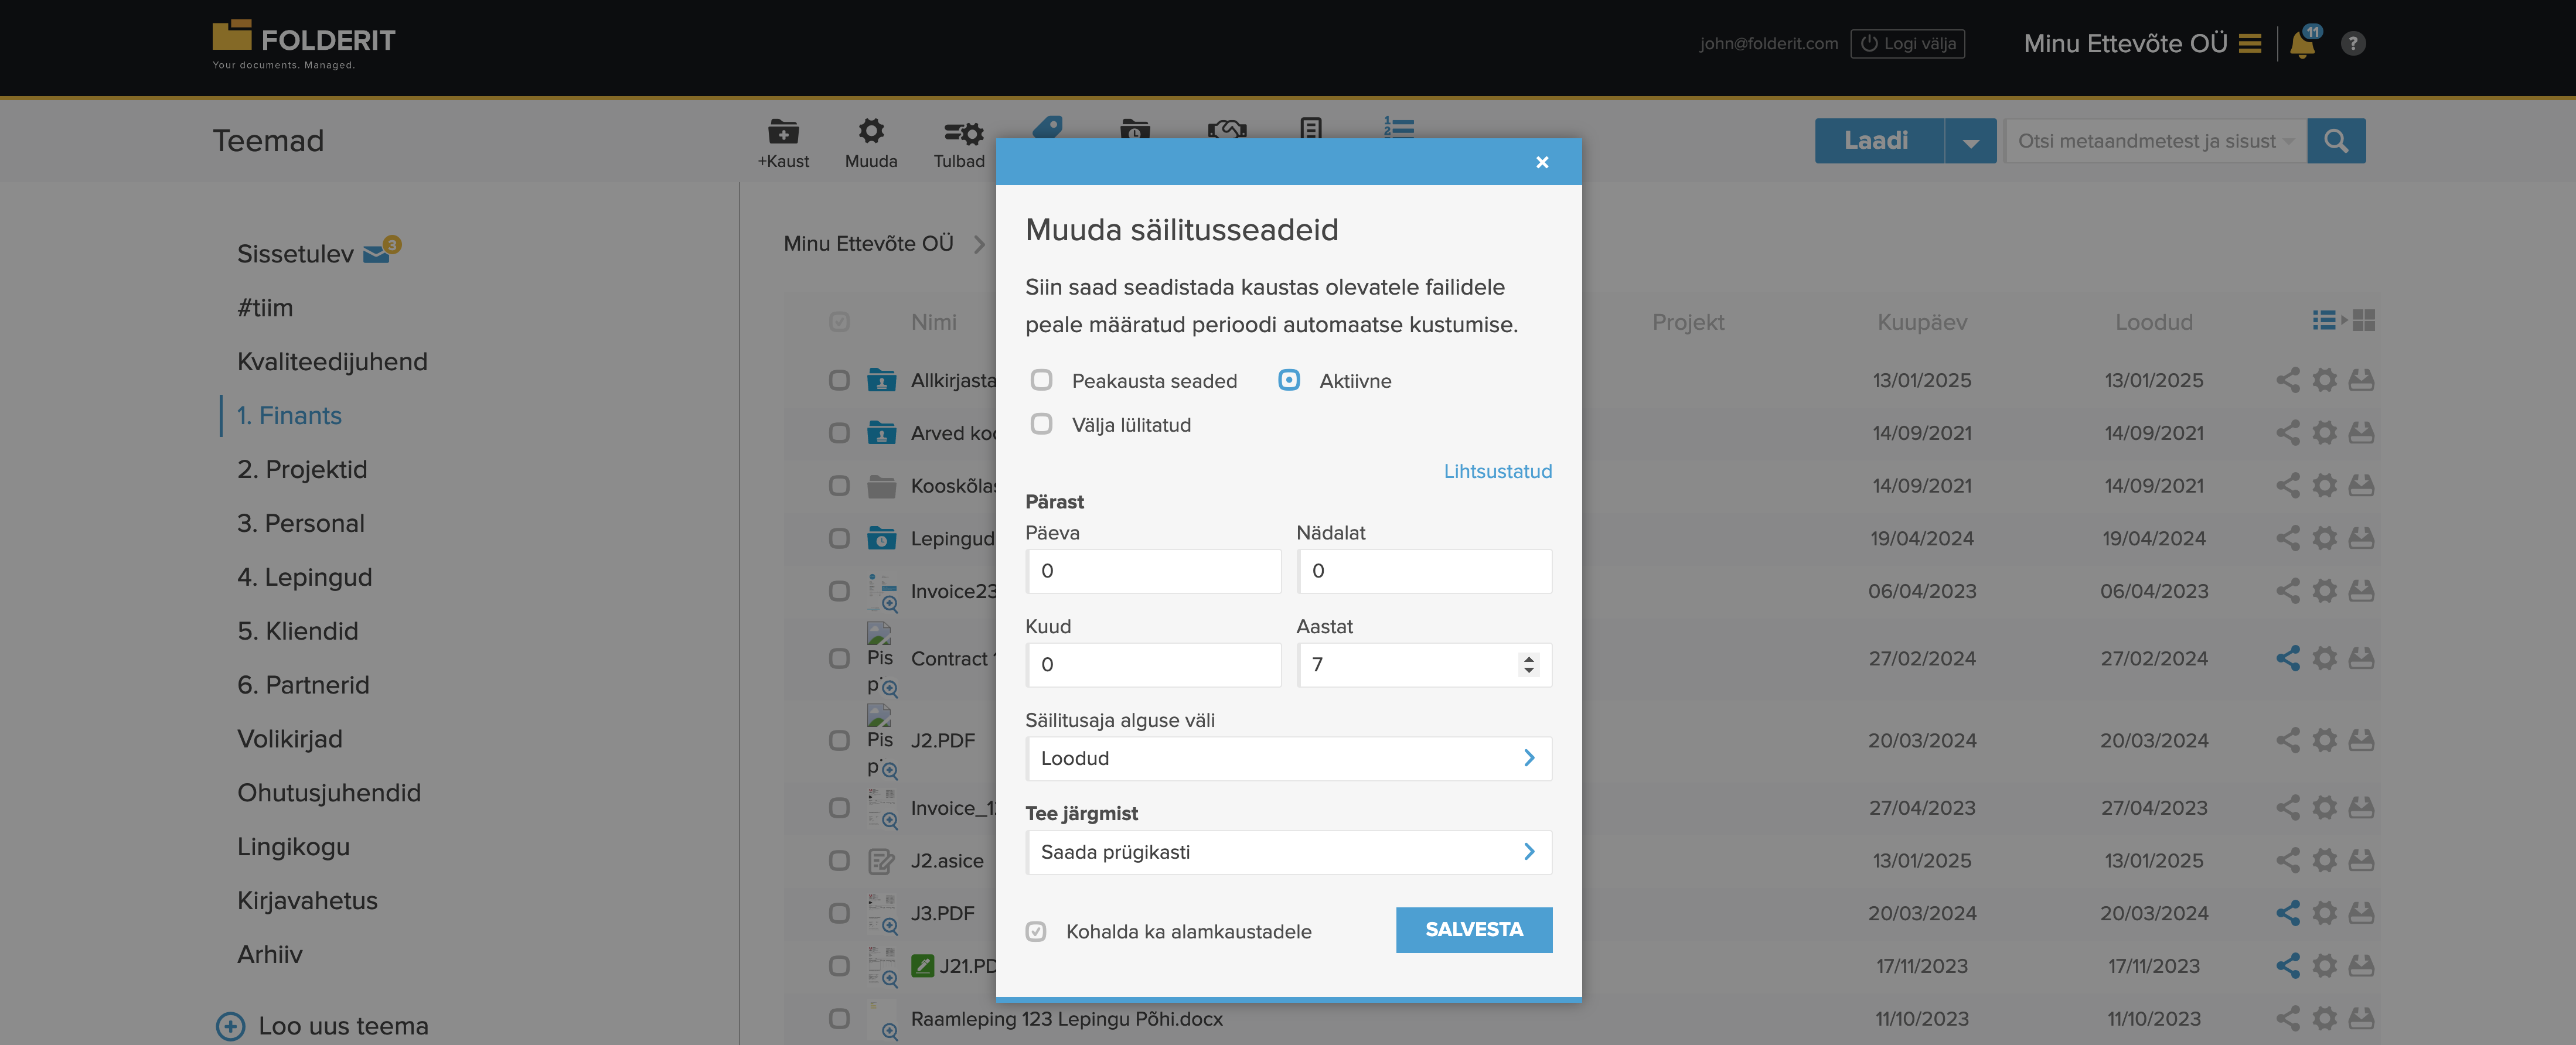Open gear settings in the Lepingud folder row
This screenshot has height=1045, width=2576.
2324,538
